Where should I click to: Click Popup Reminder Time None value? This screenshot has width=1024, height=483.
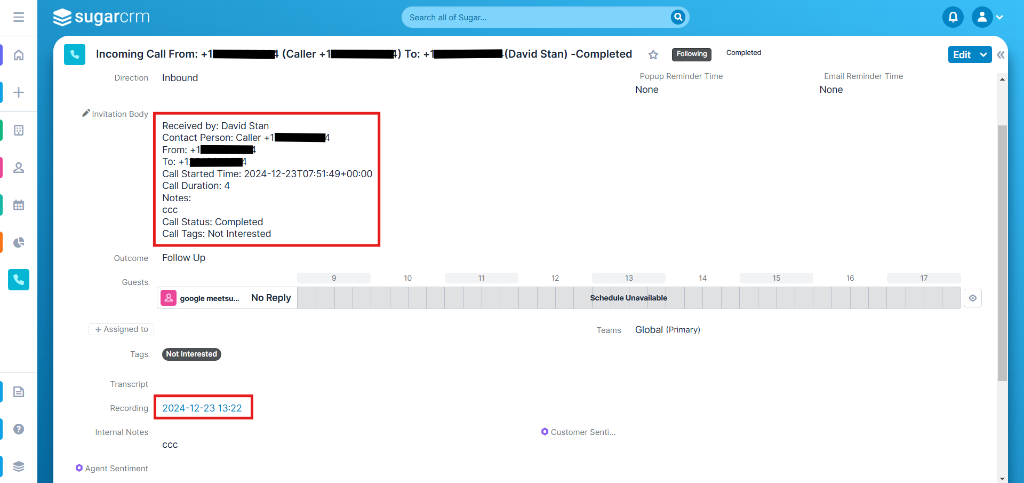(646, 90)
